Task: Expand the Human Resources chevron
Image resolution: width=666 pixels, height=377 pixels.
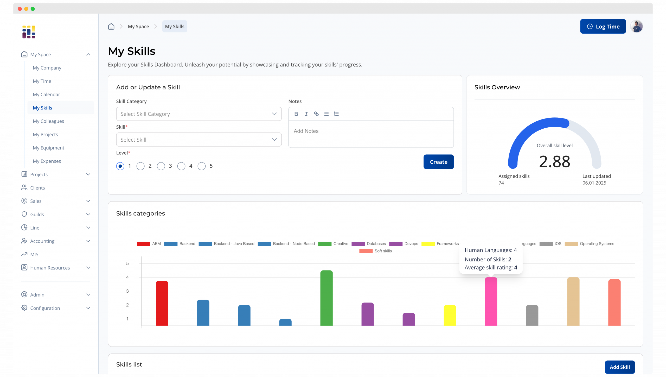Action: click(x=88, y=268)
